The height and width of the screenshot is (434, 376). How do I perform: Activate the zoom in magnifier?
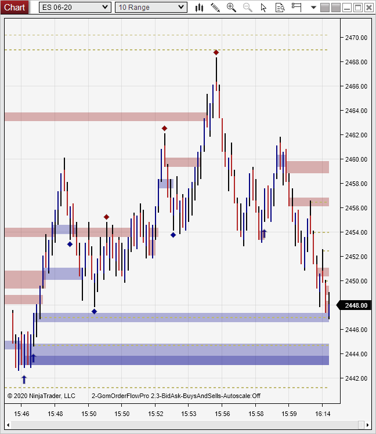click(232, 8)
